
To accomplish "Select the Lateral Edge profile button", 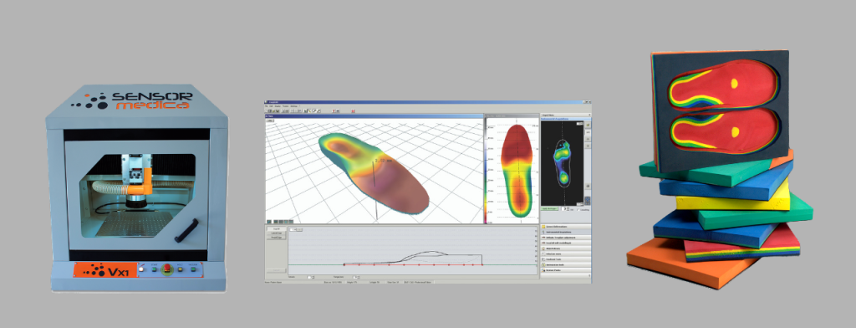I will [x=276, y=233].
